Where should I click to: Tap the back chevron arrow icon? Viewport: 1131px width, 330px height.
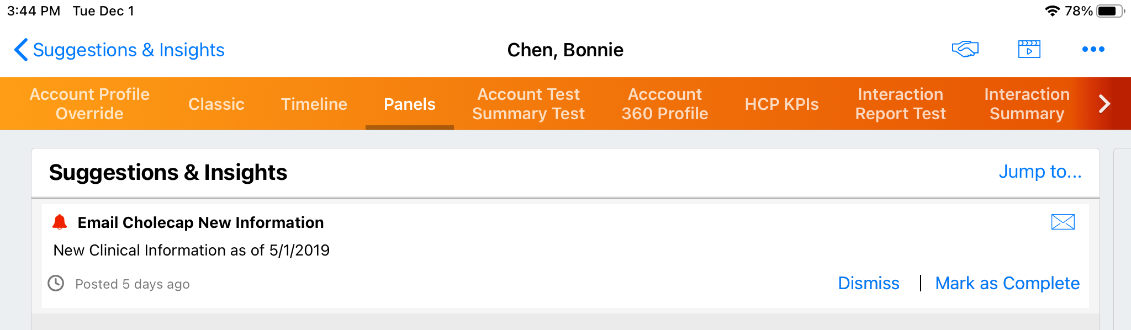[20, 50]
